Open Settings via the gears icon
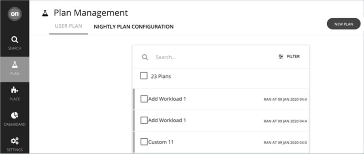Viewport: 364px width, 154px height. tap(15, 141)
